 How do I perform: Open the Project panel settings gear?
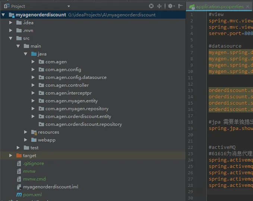click(170, 6)
